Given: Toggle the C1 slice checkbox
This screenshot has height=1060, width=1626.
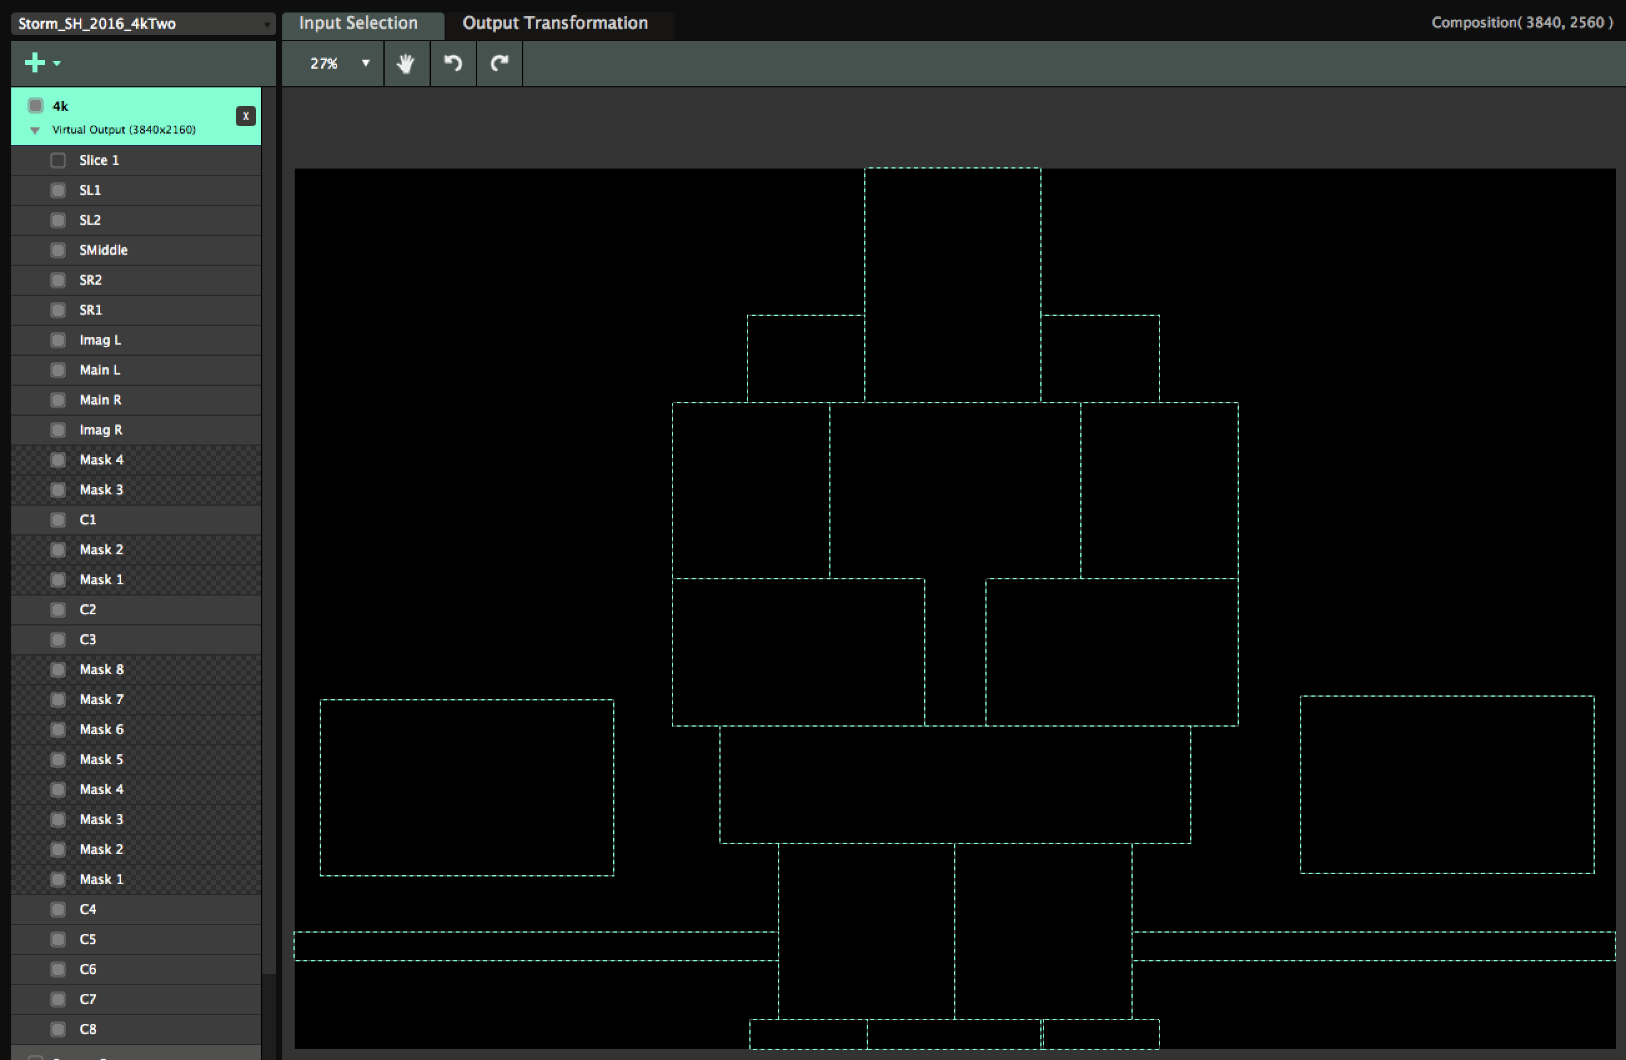Looking at the screenshot, I should click(x=58, y=520).
